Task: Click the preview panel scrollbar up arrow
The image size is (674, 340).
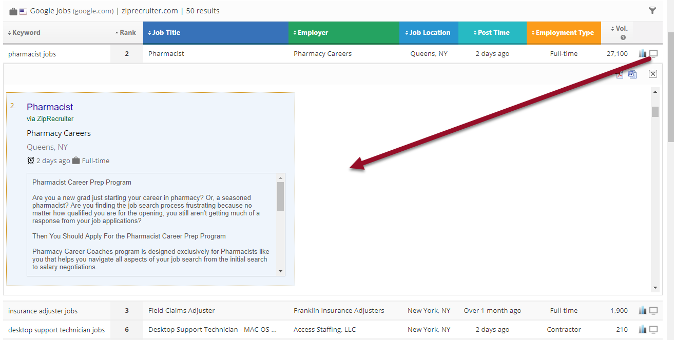Action: click(655, 91)
